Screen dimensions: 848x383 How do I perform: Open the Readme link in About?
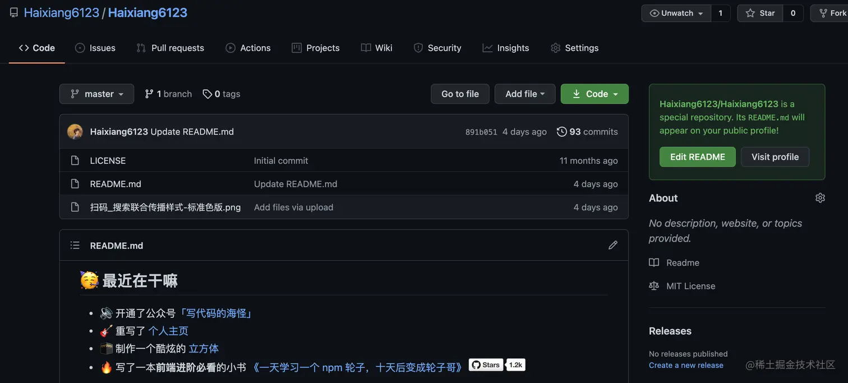point(683,262)
